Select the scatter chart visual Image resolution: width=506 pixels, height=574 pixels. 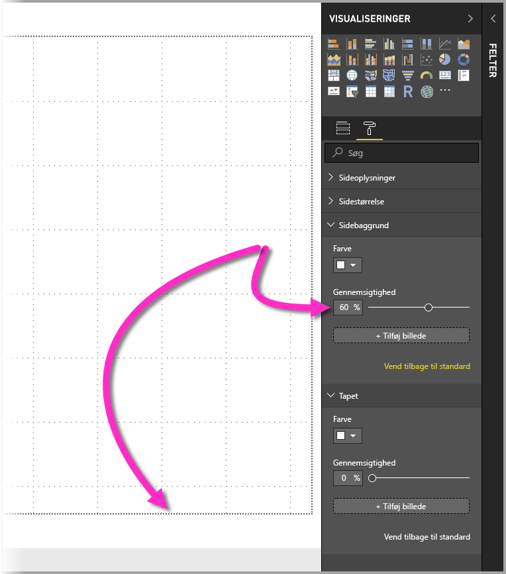(427, 60)
